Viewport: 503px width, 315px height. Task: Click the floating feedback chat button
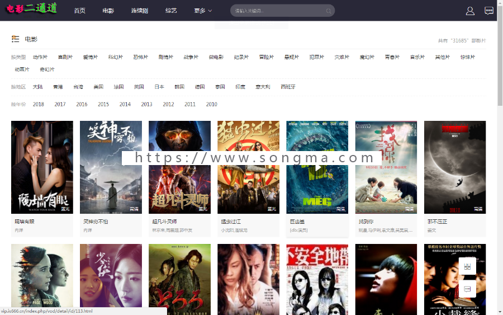pyautogui.click(x=467, y=289)
